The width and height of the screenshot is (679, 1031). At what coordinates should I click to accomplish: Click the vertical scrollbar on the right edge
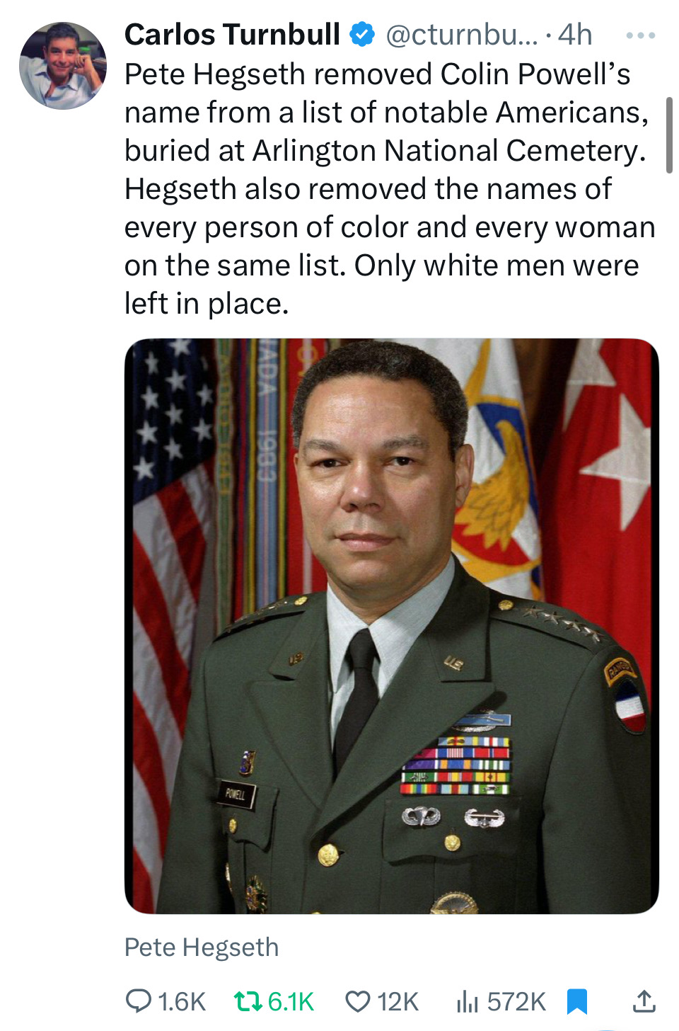(669, 136)
